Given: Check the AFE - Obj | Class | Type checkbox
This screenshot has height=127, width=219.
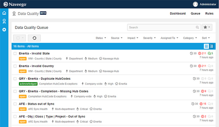Looking at the screenshot, I should coord(15,116).
